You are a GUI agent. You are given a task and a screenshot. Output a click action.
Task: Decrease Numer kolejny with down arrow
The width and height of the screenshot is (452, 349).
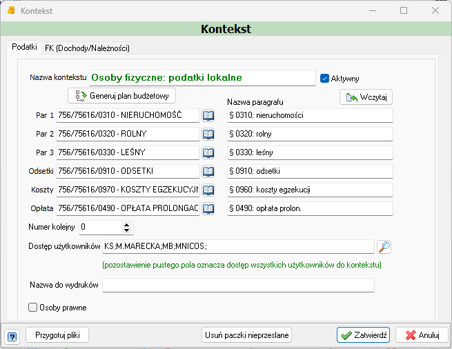[x=126, y=230]
